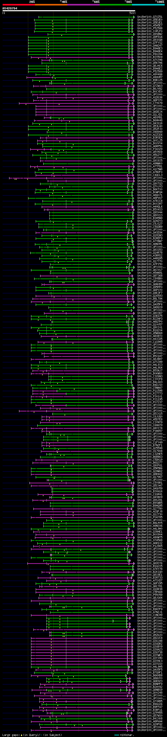
Task: Click the UniRef100_A9V4Q6 hit name
Action: 150,75
